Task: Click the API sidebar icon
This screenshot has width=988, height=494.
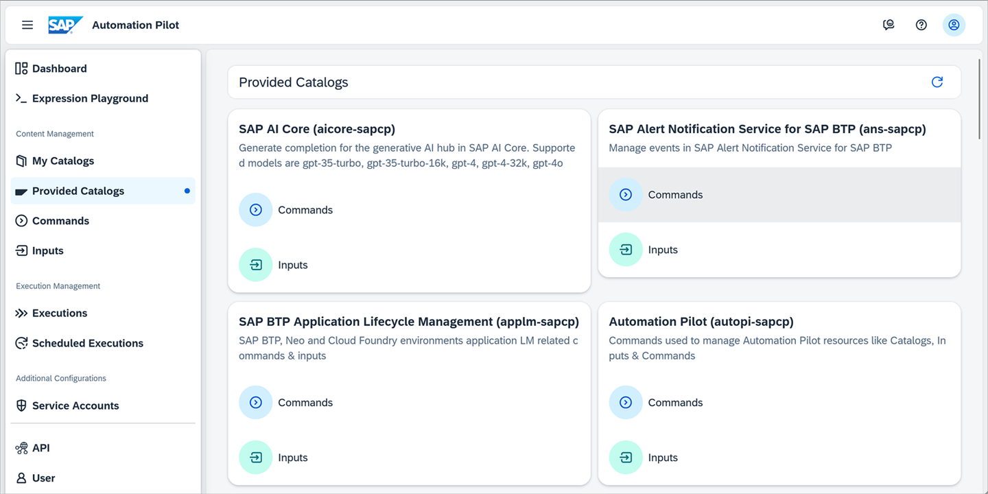Action: [21, 448]
